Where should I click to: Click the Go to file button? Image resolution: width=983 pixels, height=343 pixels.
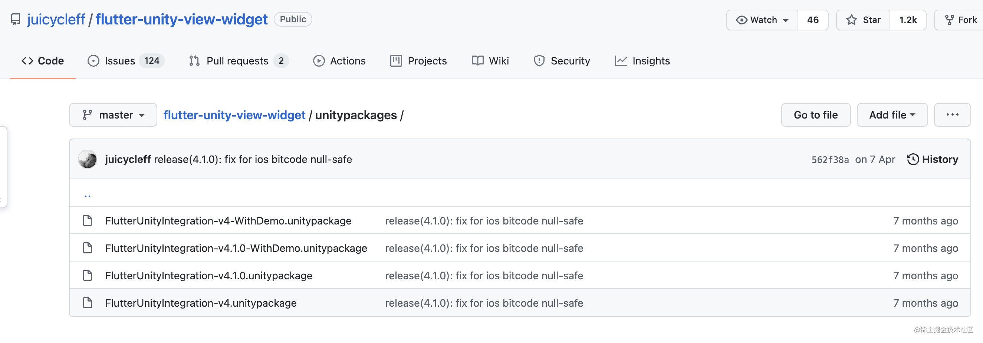(815, 115)
